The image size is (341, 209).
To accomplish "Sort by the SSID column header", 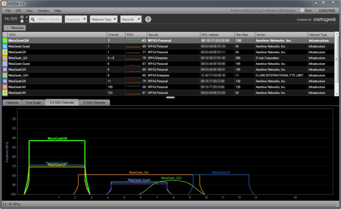I will point(57,35).
